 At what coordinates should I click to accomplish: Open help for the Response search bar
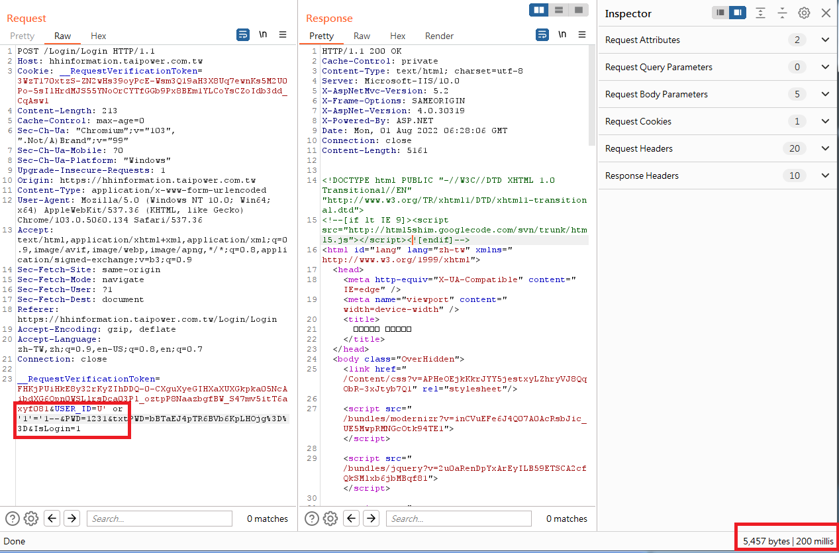(x=312, y=519)
